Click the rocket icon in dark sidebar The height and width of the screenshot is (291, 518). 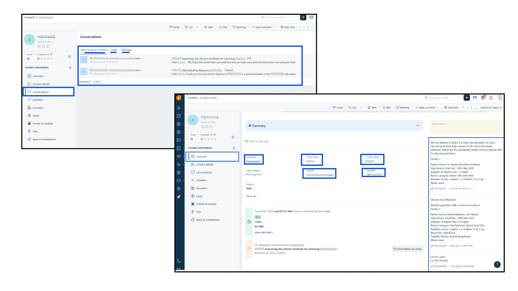(x=179, y=197)
